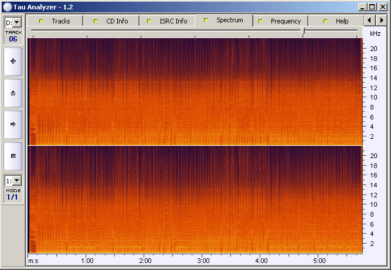The width and height of the screenshot is (391, 270).
Task: Expand the mode dropdown above MODE label
Action: (13, 181)
